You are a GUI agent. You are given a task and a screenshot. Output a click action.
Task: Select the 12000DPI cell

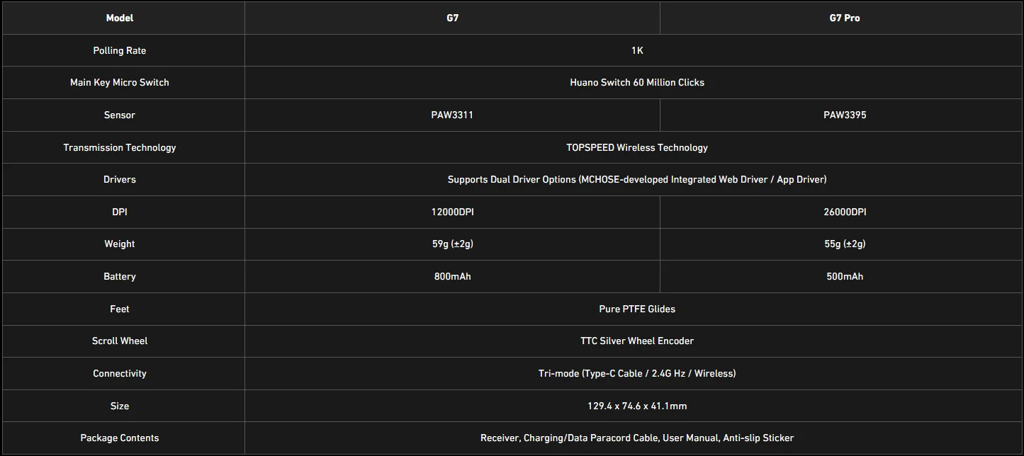pos(452,212)
